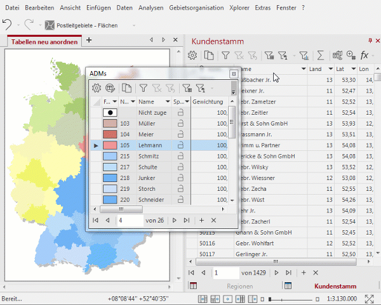This screenshot has width=381, height=305.
Task: Toggle lock for Storch row
Action: tap(180, 189)
